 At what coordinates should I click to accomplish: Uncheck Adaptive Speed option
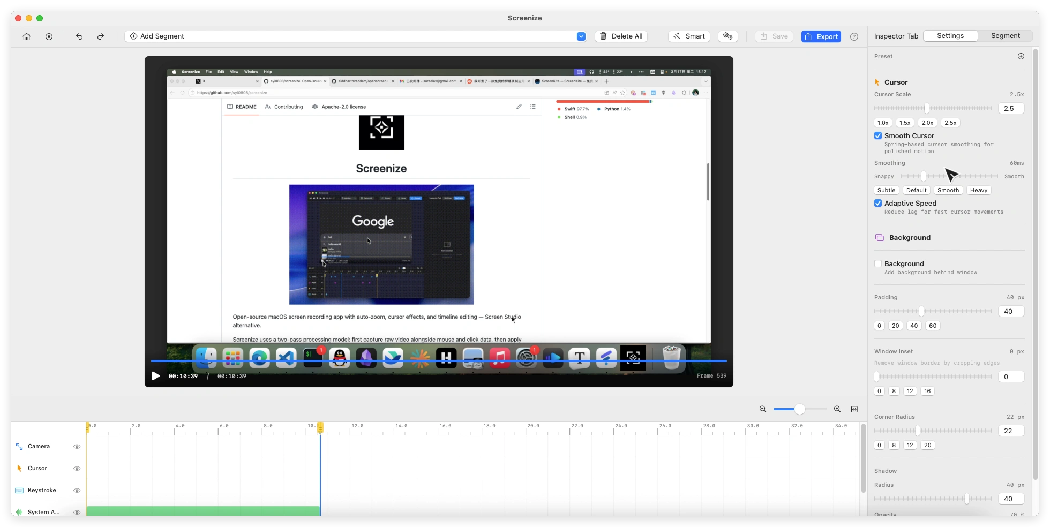(x=878, y=204)
